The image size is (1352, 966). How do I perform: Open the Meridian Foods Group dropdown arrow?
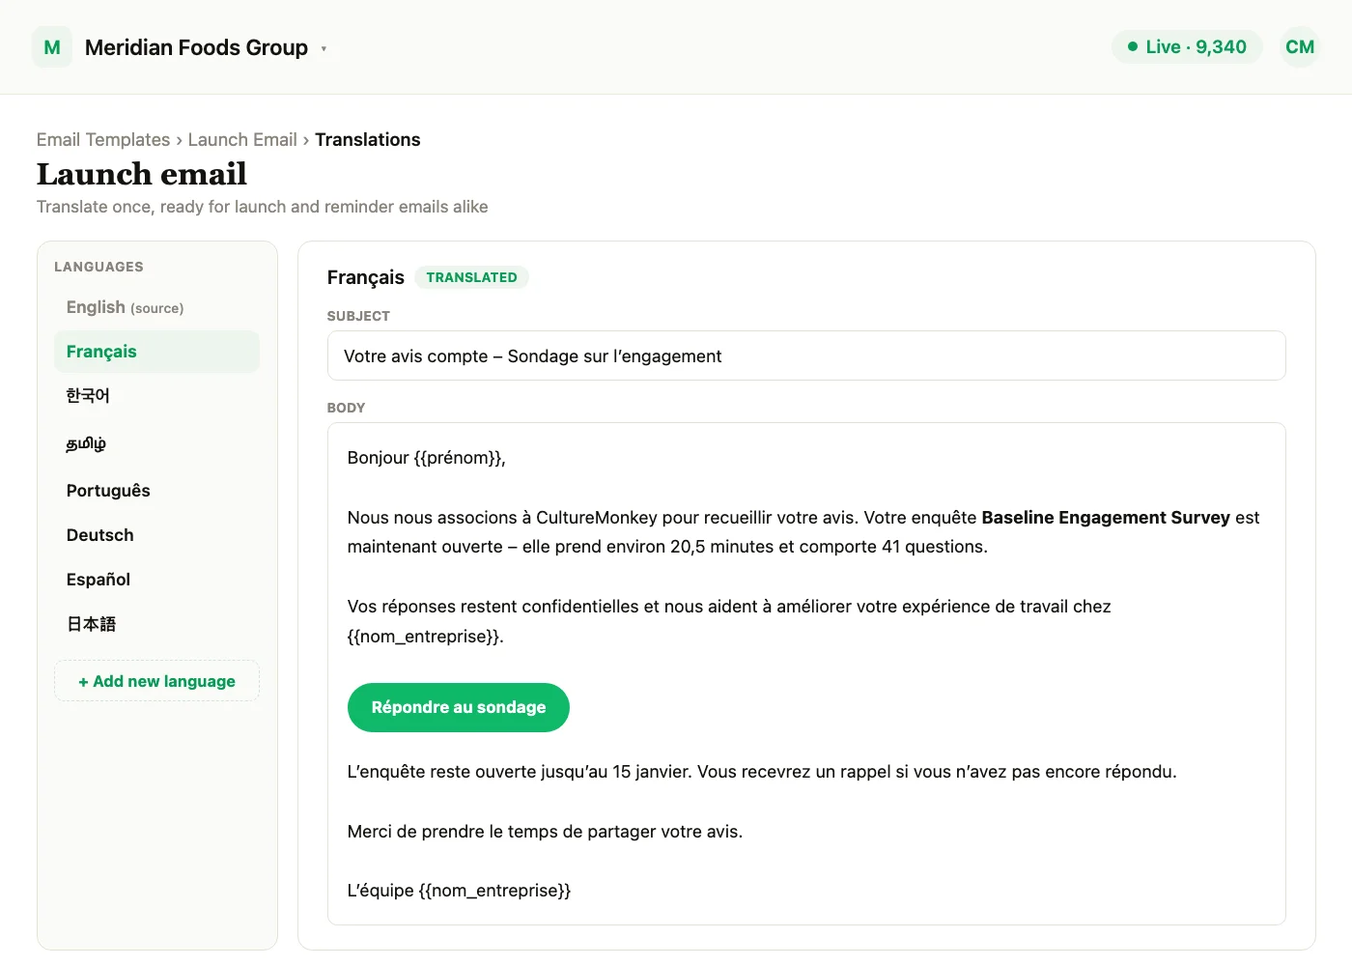tap(324, 48)
